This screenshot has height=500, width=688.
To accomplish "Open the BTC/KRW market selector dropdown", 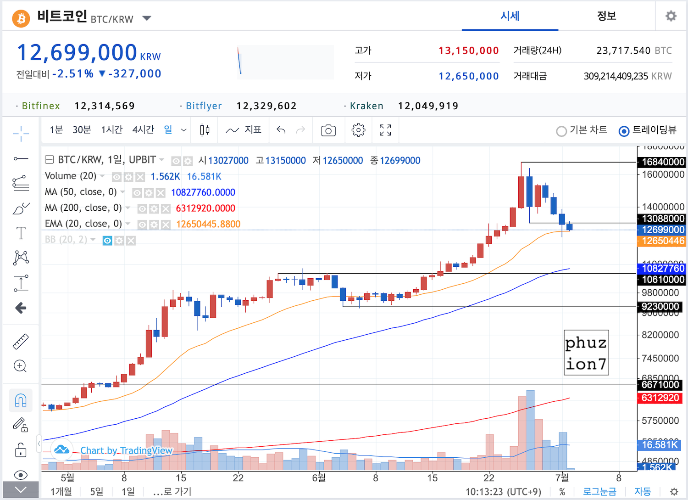I will [147, 18].
